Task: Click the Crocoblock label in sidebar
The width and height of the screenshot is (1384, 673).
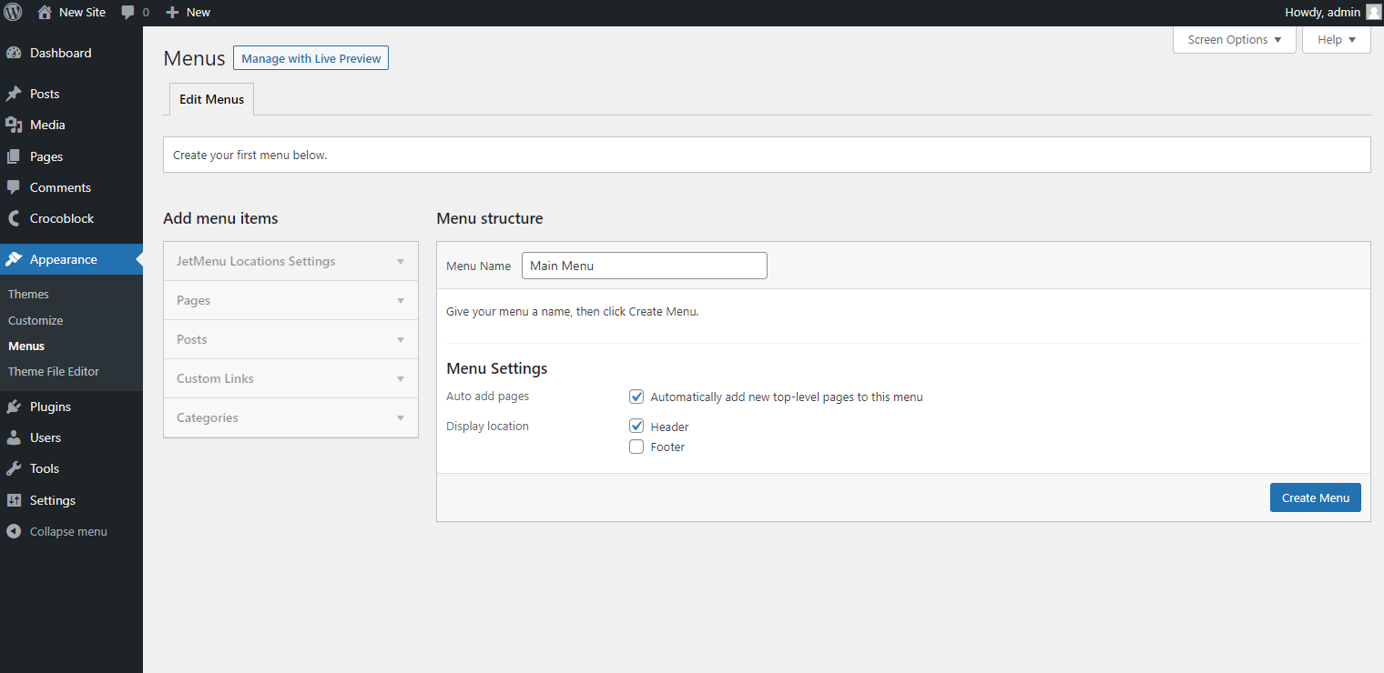Action: 62,218
